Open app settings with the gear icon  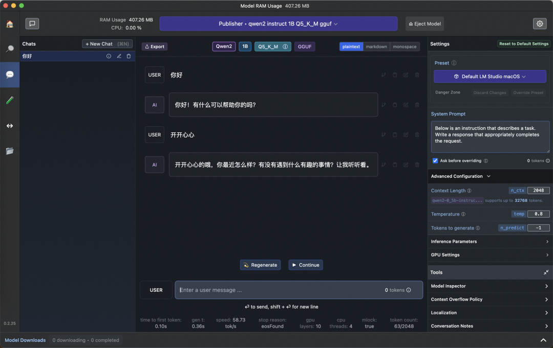click(540, 24)
